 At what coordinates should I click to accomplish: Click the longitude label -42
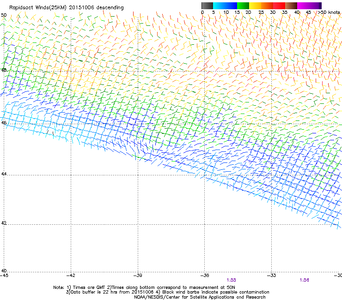(x=71, y=276)
